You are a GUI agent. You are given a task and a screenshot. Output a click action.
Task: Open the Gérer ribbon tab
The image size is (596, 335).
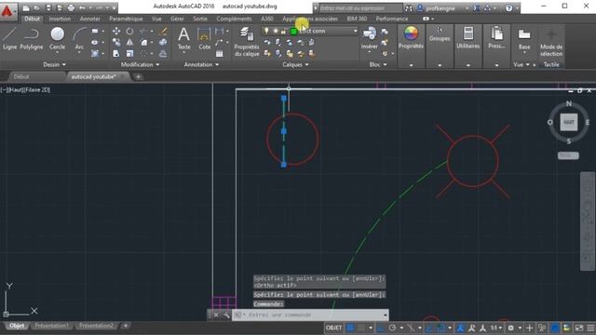tap(177, 19)
